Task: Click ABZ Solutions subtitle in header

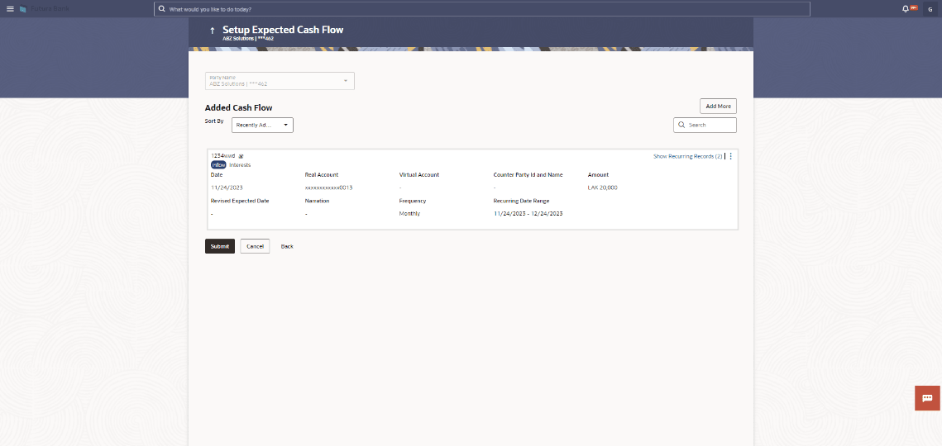Action: (248, 39)
